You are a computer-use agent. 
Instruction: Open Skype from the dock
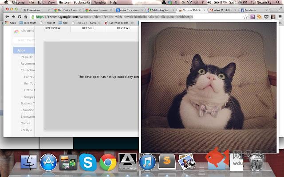[x=88, y=162]
